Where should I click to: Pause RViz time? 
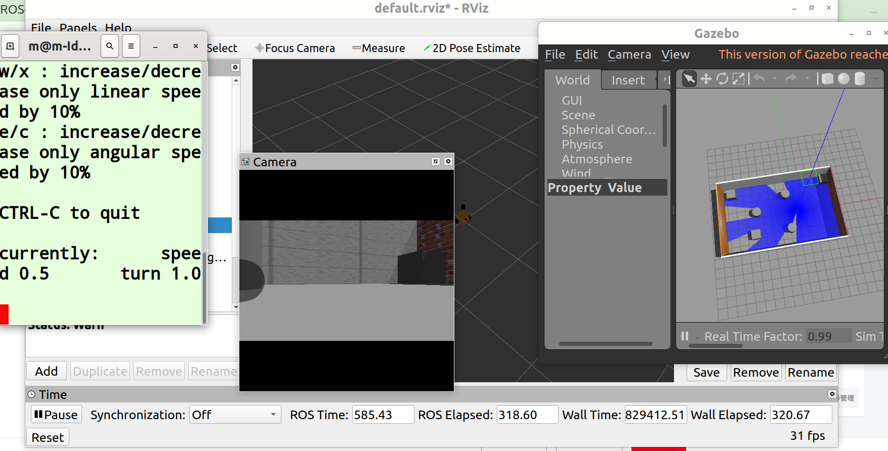point(56,415)
